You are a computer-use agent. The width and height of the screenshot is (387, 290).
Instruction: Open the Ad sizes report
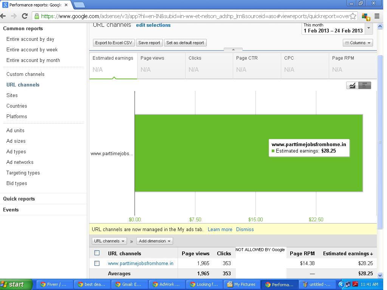(16, 141)
